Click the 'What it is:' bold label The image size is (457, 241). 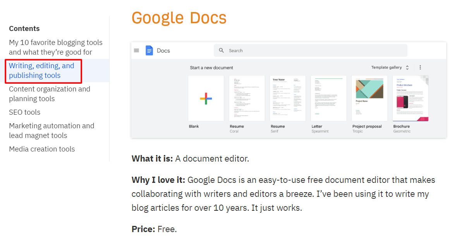pyautogui.click(x=152, y=158)
